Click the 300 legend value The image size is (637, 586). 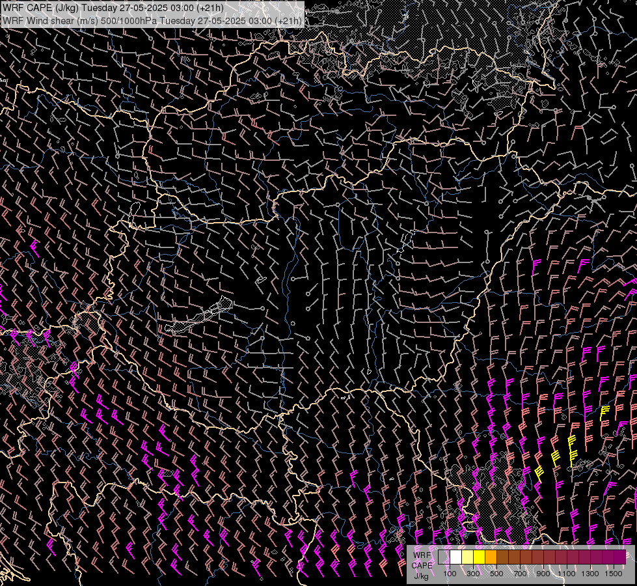click(473, 574)
